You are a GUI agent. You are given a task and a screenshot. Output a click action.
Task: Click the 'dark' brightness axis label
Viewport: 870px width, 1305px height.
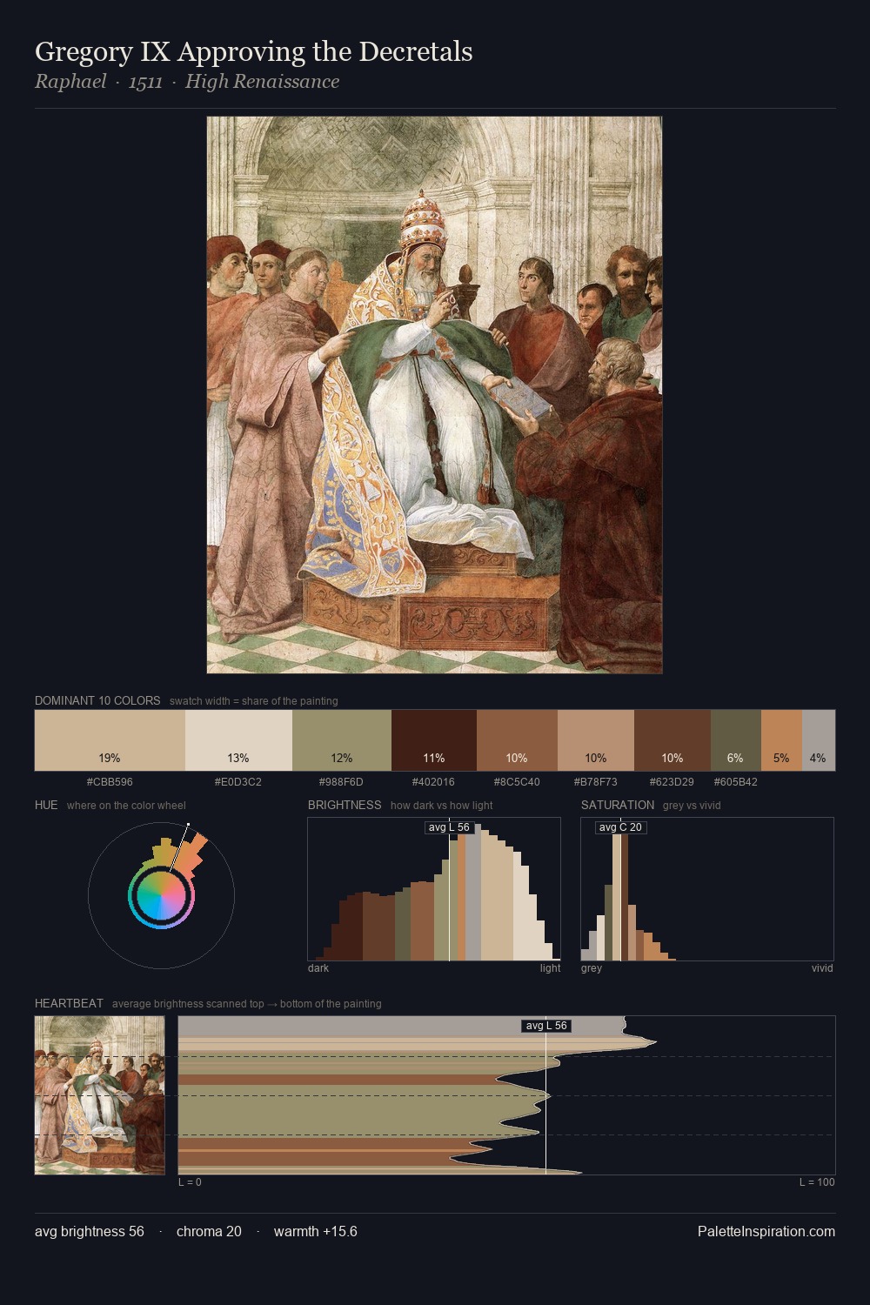[318, 967]
